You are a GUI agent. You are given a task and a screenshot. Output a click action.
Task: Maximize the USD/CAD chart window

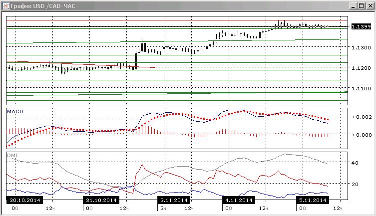[x=362, y=6]
